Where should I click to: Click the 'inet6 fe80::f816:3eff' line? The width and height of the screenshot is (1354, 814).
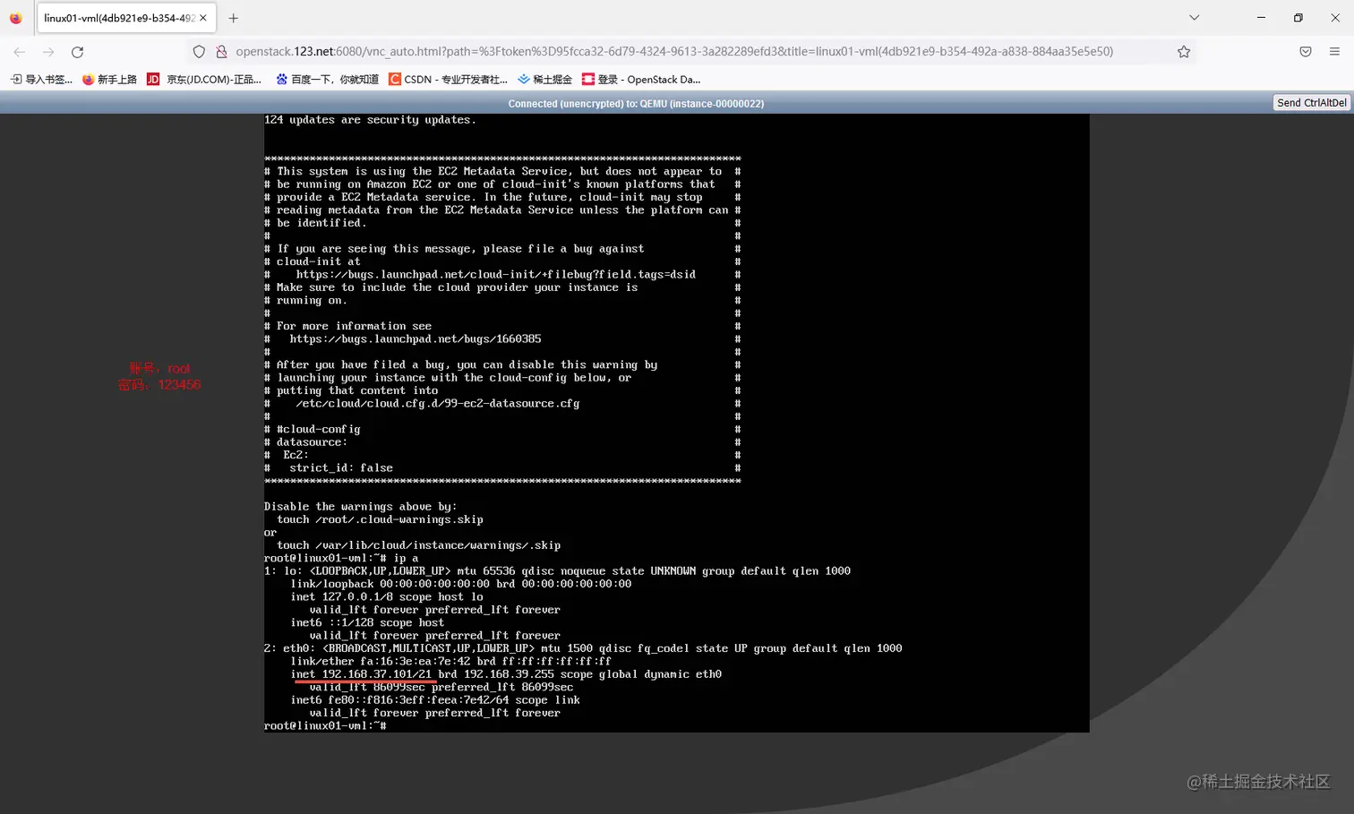point(435,700)
